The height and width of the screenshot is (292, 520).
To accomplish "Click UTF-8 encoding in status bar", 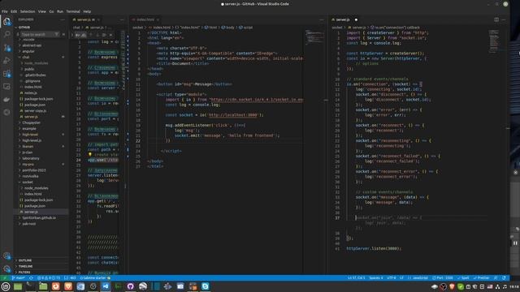I will 392,277.
